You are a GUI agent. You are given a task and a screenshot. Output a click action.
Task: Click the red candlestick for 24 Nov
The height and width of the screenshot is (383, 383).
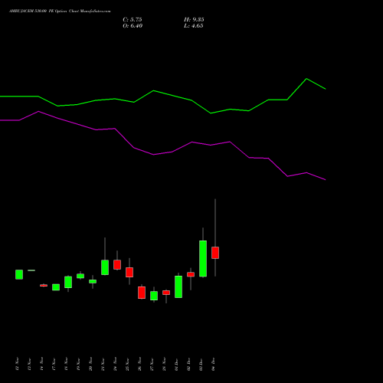[117, 265]
